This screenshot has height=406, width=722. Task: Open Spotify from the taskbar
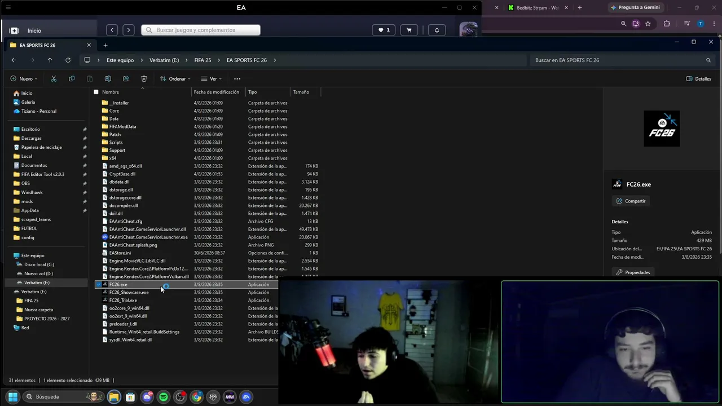(x=164, y=397)
